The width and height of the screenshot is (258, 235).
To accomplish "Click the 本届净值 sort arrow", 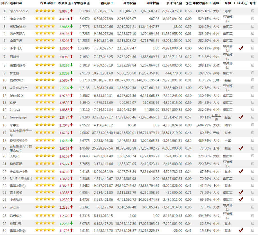I will [72, 3].
